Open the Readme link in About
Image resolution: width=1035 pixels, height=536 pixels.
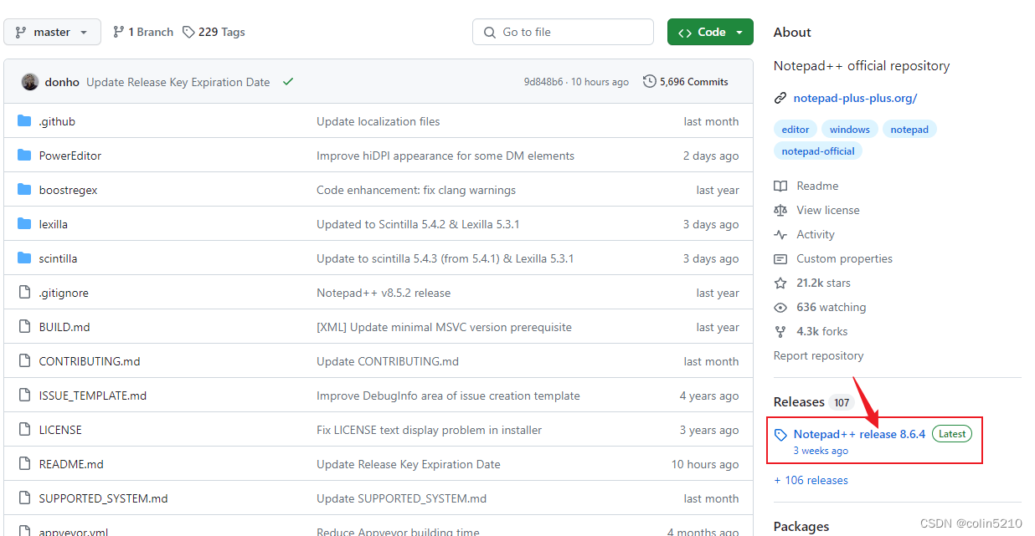[x=817, y=186]
